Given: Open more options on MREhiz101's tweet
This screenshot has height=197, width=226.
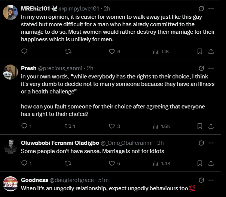Looking at the screenshot, I should pyautogui.click(x=212, y=8).
